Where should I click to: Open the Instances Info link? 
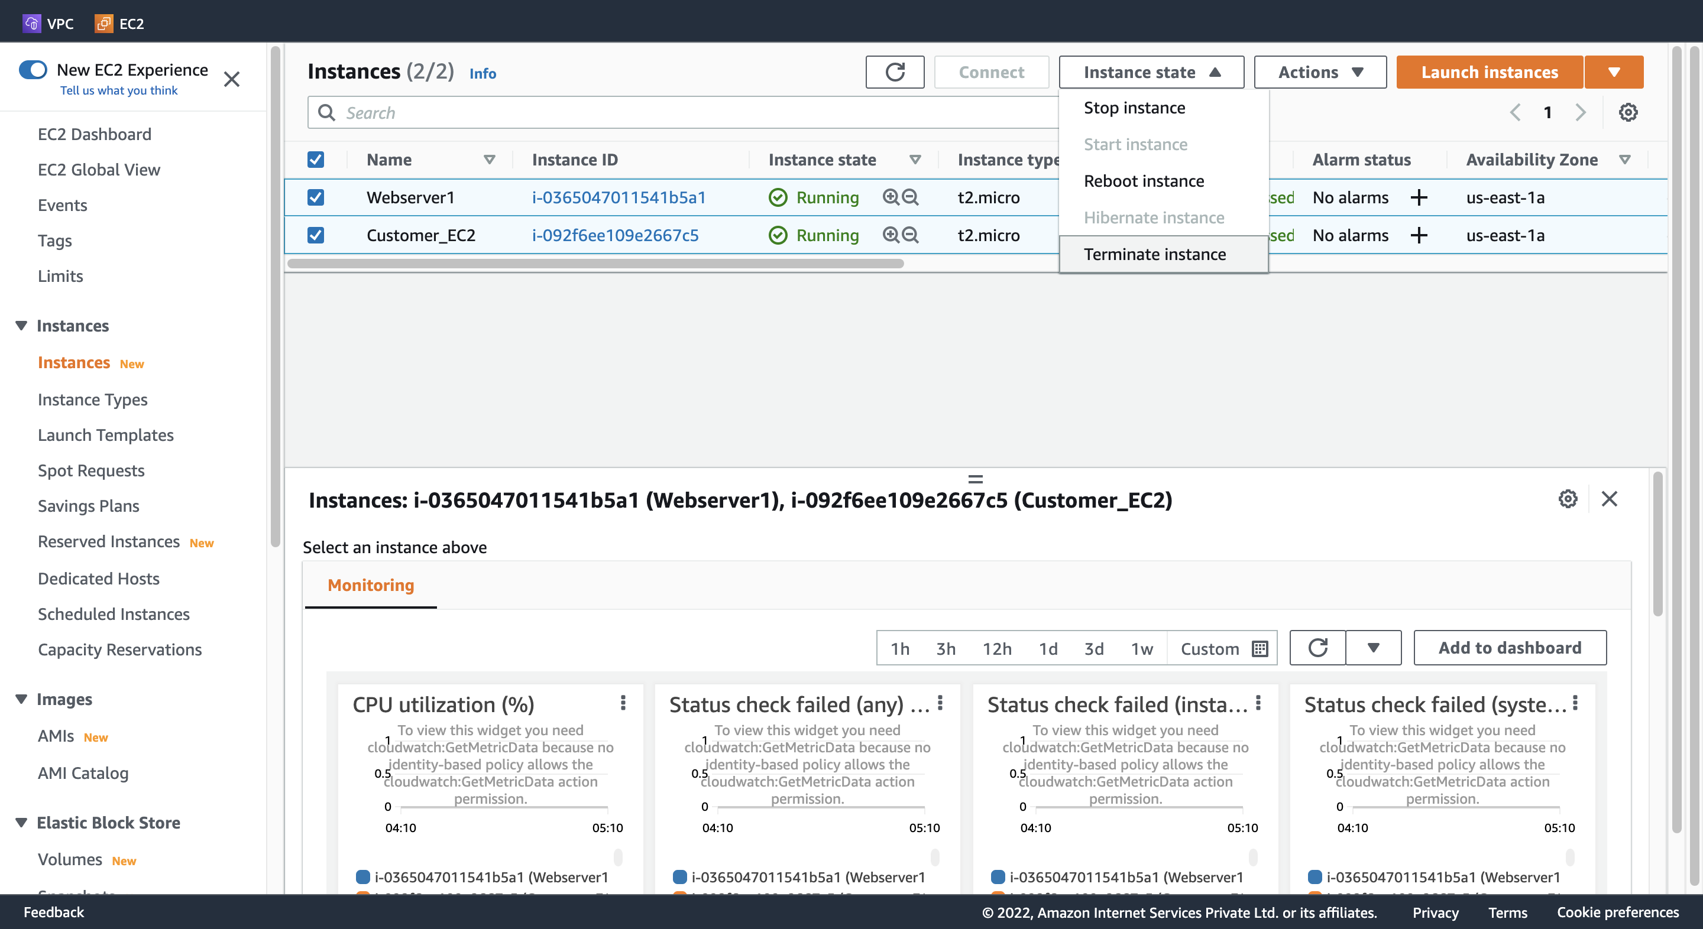[x=483, y=73]
